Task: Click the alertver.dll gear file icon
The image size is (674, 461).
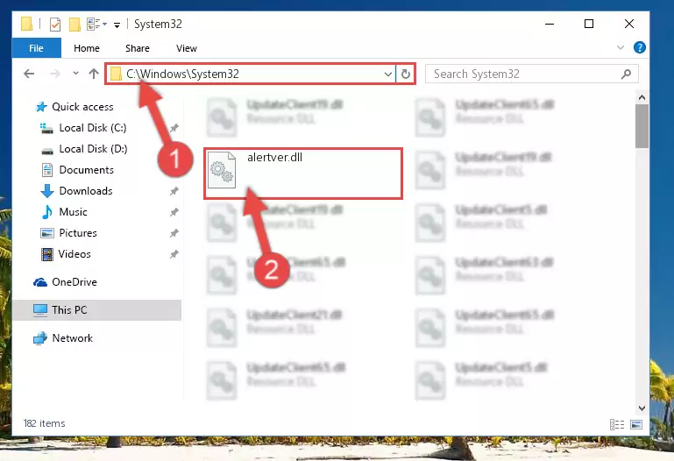Action: coord(222,170)
